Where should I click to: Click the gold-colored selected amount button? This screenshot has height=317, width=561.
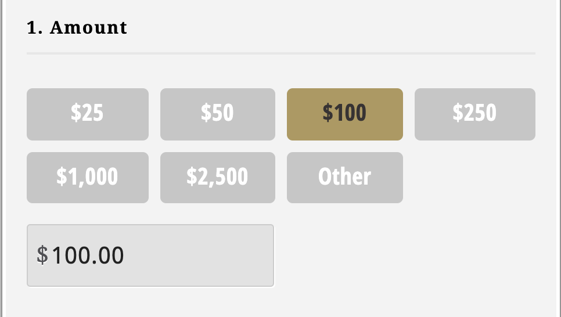344,114
